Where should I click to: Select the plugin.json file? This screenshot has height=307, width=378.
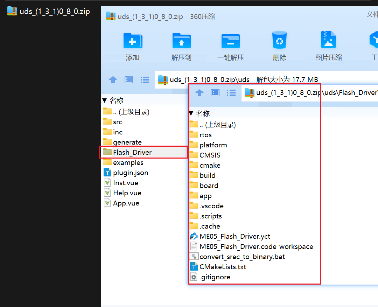126,173
